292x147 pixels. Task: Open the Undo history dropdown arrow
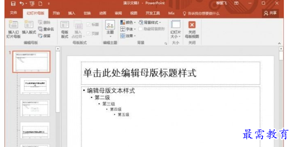click(x=26, y=4)
